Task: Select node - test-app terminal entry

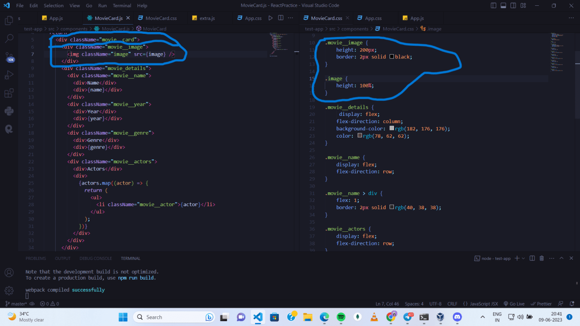Action: [x=493, y=258]
